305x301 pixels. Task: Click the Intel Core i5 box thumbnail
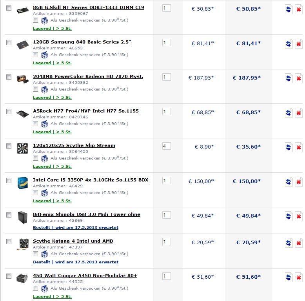pos(23,183)
